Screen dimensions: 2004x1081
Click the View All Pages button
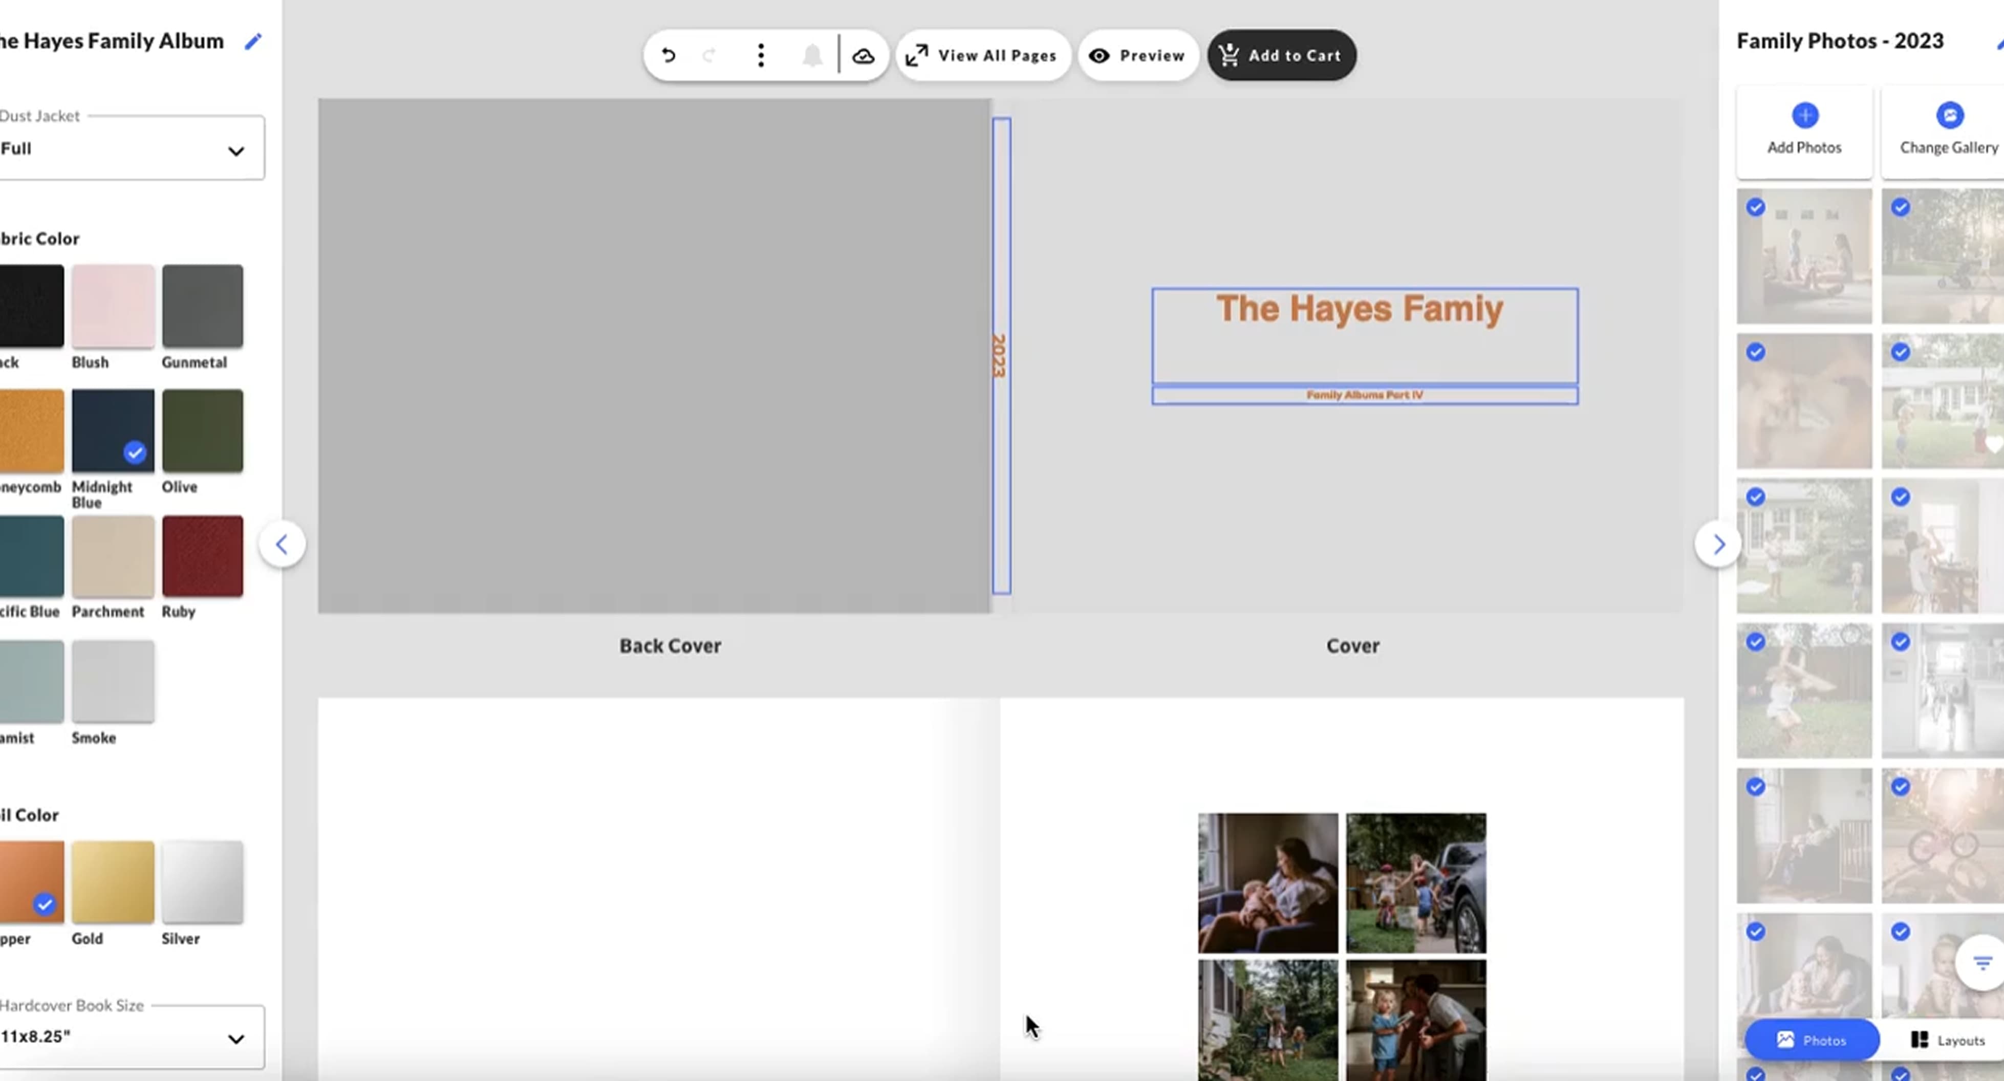pyautogui.click(x=983, y=56)
